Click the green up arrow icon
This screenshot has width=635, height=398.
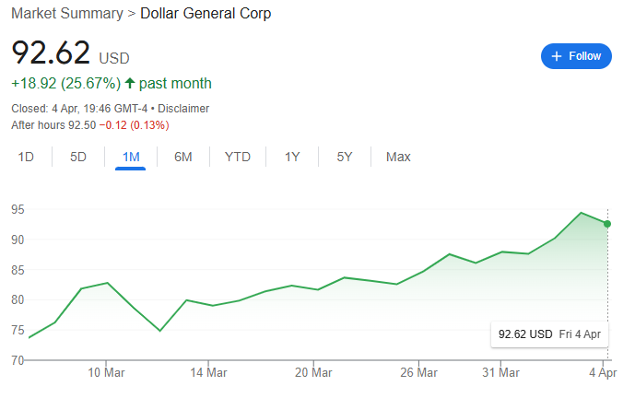pos(130,83)
